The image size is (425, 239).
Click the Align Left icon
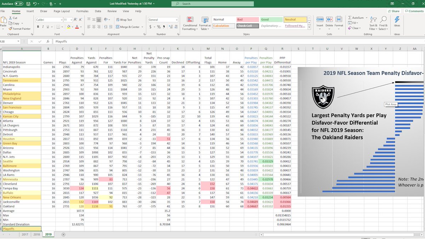(89, 27)
